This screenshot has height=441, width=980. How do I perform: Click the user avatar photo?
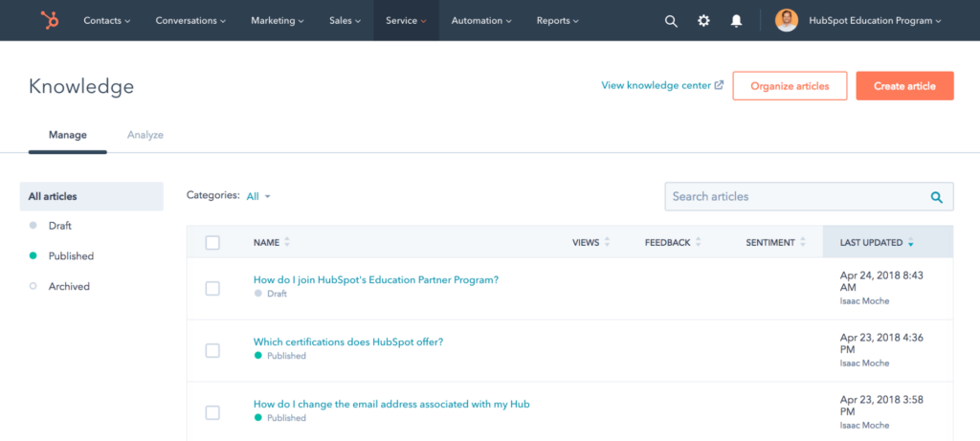click(787, 21)
